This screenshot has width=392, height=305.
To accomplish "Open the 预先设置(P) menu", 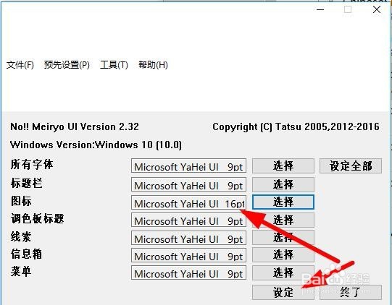I will (x=67, y=65).
